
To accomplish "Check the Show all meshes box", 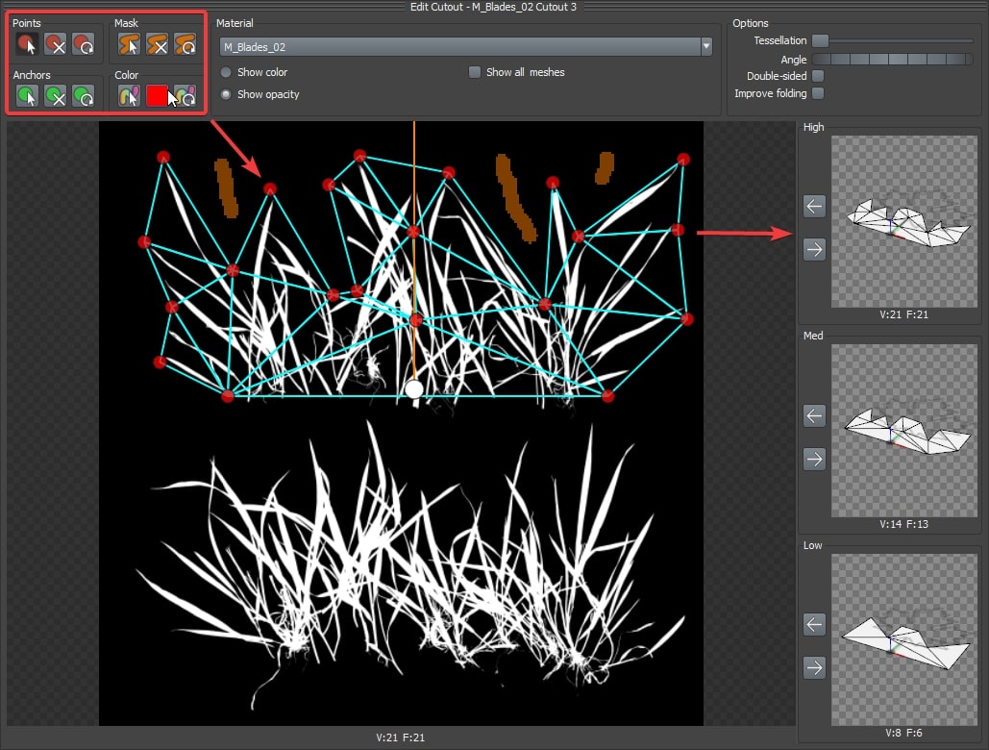I will coord(475,72).
